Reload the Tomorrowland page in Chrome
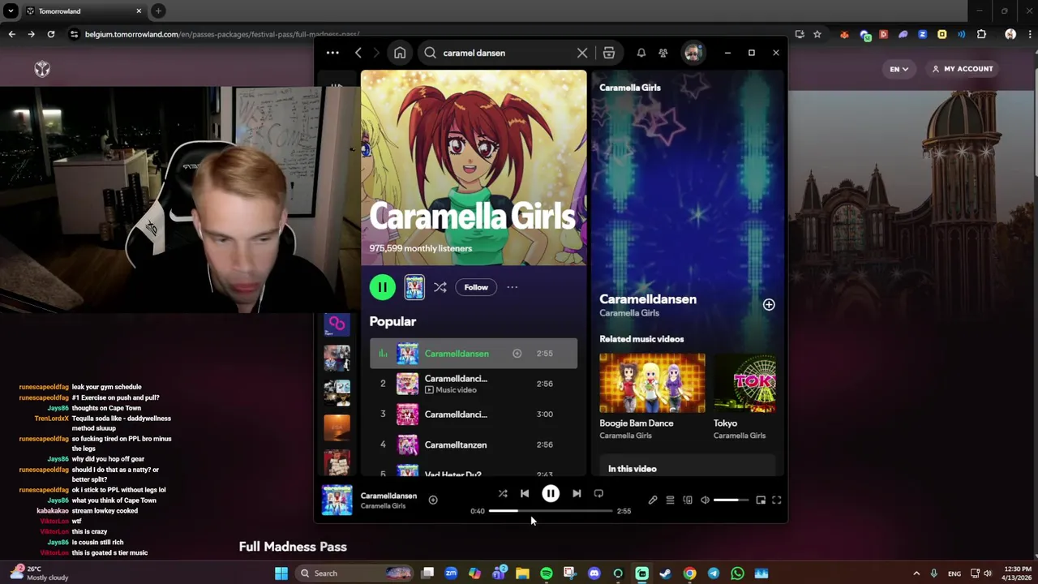This screenshot has height=584, width=1038. click(50, 34)
